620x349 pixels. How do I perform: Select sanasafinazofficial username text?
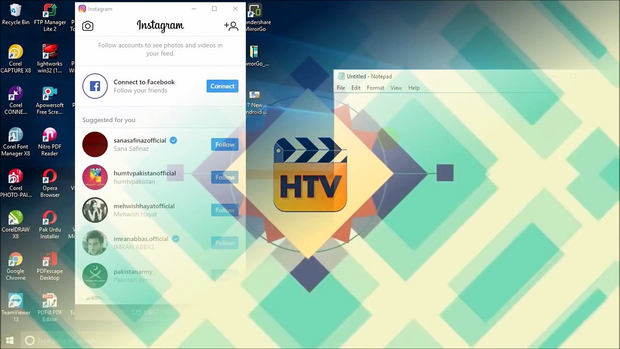pyautogui.click(x=140, y=141)
